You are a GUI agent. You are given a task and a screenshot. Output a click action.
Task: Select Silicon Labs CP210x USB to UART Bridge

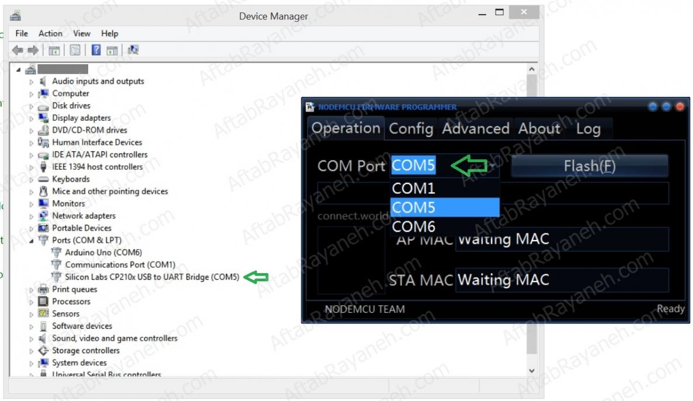click(x=152, y=277)
